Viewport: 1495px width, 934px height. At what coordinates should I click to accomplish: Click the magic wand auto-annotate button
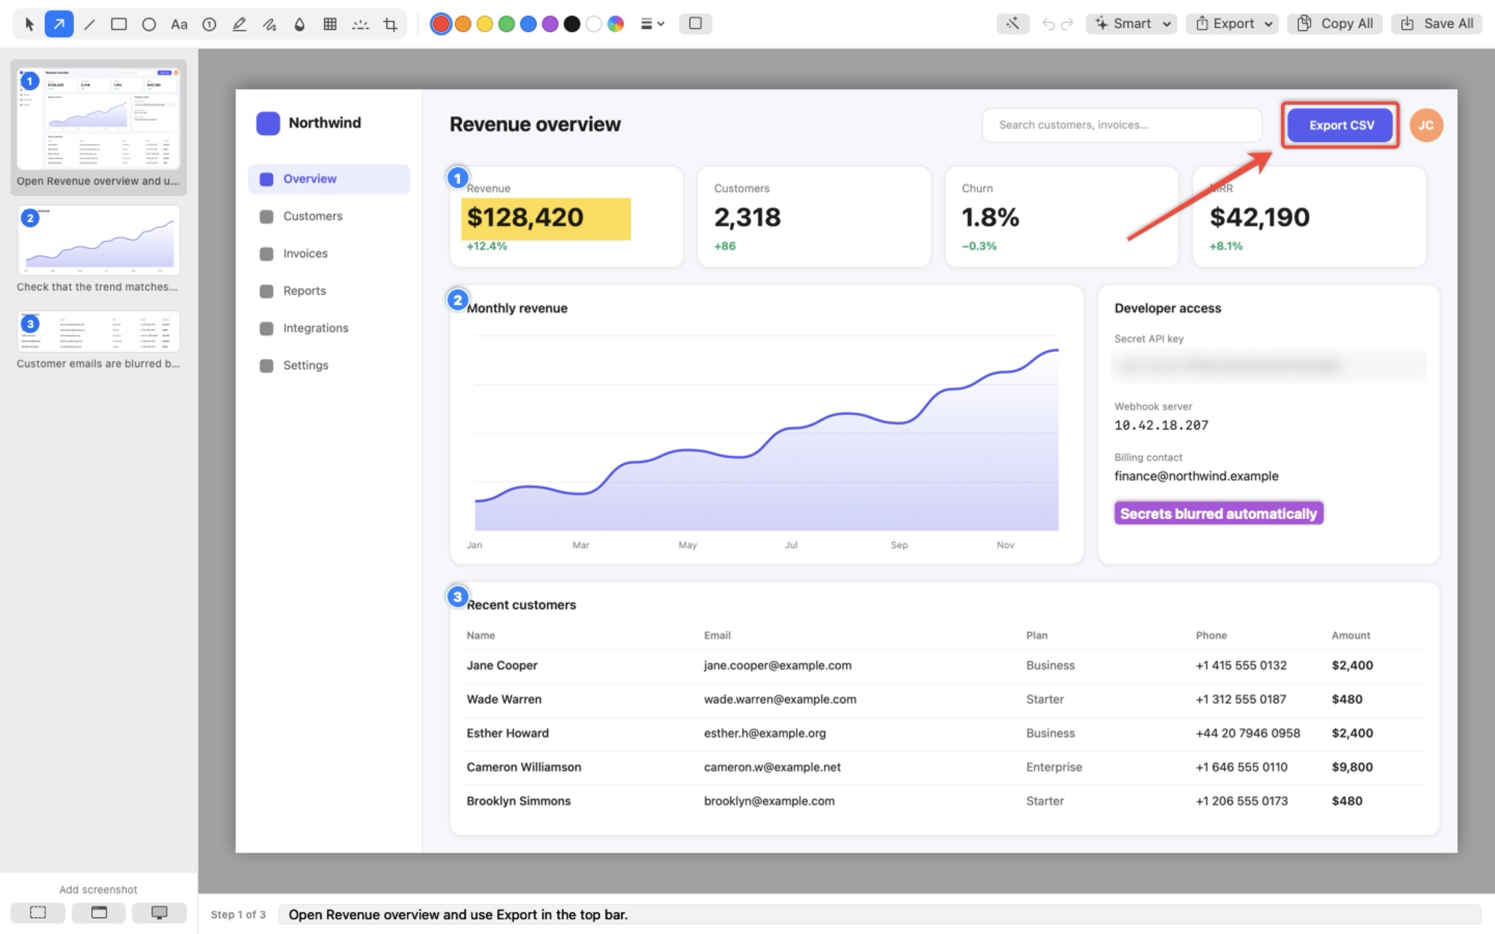click(1013, 24)
